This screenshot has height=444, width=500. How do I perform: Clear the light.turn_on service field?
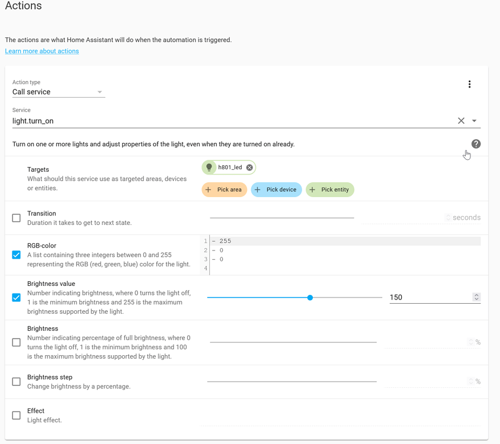pos(461,121)
